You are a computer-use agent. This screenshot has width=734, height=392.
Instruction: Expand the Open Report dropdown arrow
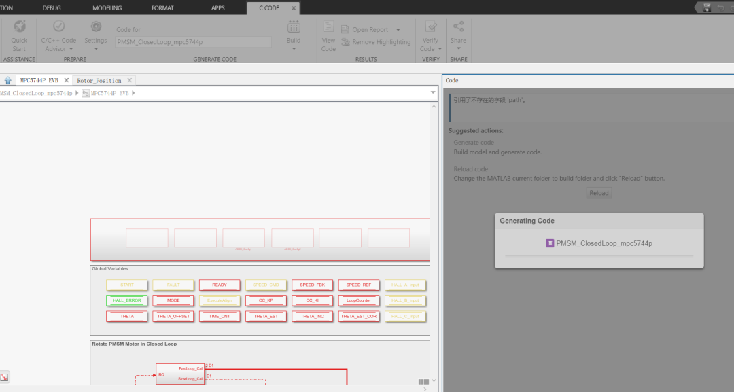tap(398, 29)
